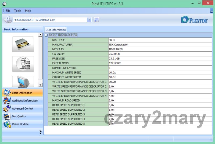Select the CURRENT WRITE SPEED row
215x144 pixels.
point(130,77)
